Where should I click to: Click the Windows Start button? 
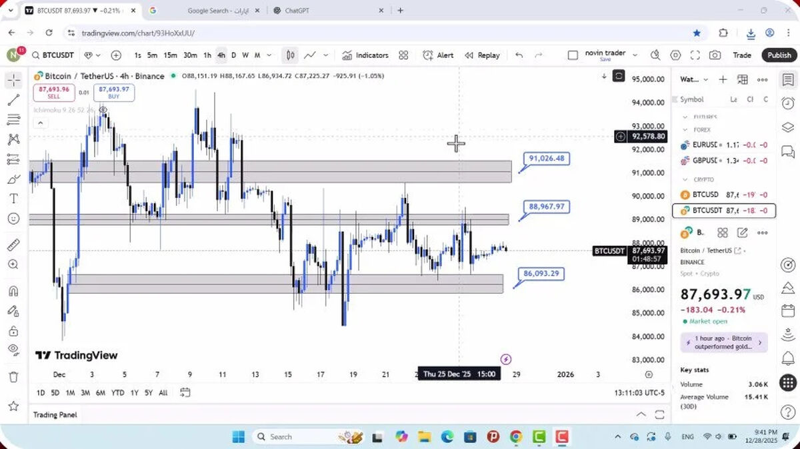238,437
